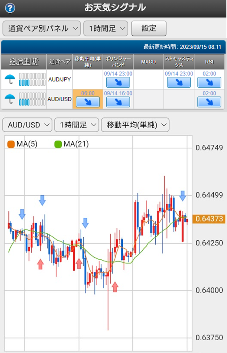Click AUD/JPY stochastics down-arrow signal
Viewport: 227px width, 353px height.
click(179, 82)
